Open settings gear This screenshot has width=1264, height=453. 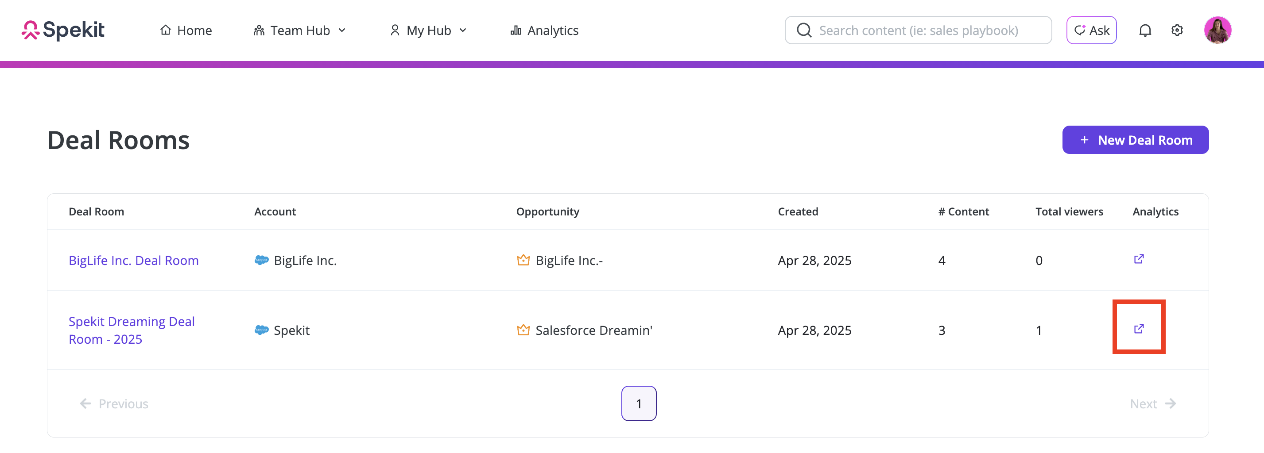[x=1177, y=31]
